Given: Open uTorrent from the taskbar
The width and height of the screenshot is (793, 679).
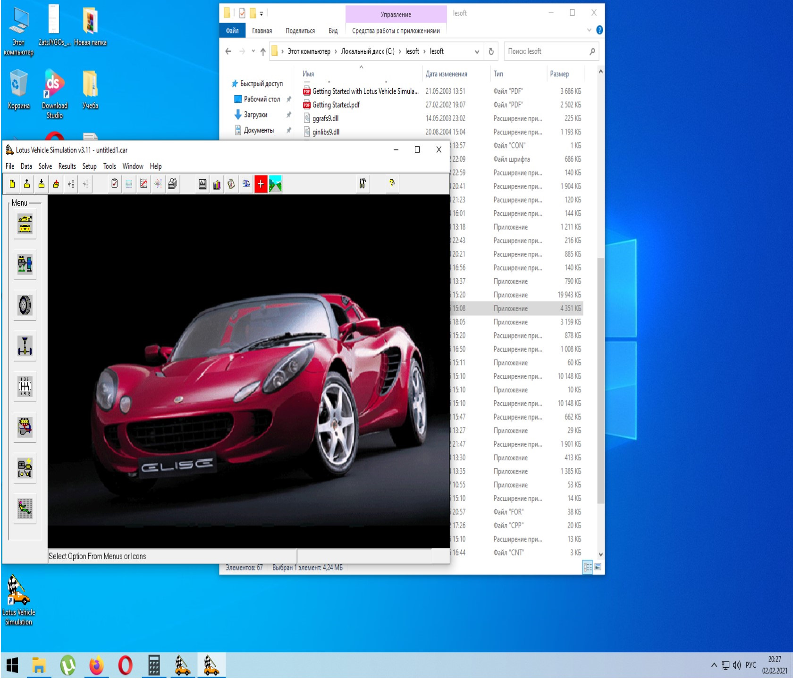Looking at the screenshot, I should click(68, 666).
